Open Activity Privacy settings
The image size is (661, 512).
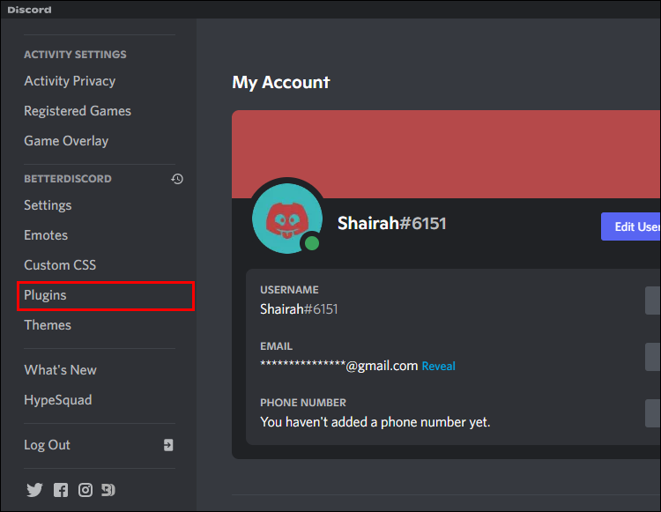click(70, 81)
